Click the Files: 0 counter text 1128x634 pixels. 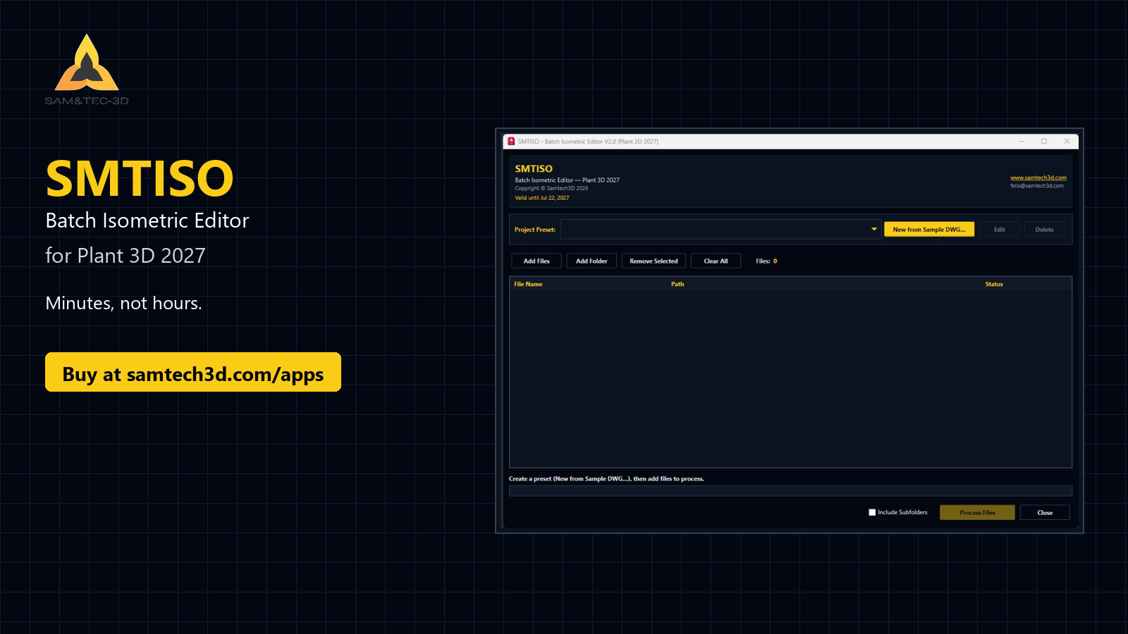pos(766,261)
